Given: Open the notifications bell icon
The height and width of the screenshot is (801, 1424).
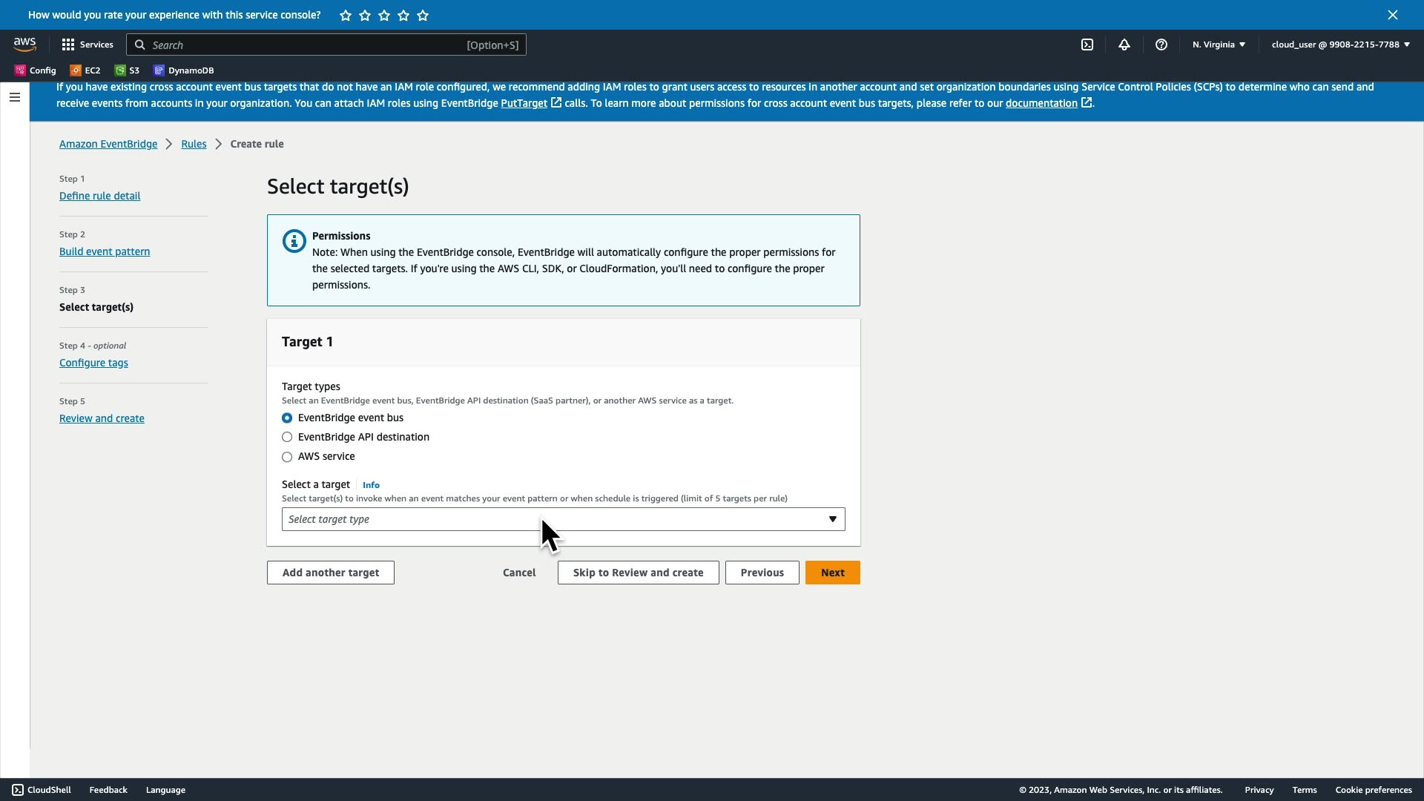Looking at the screenshot, I should 1124,44.
